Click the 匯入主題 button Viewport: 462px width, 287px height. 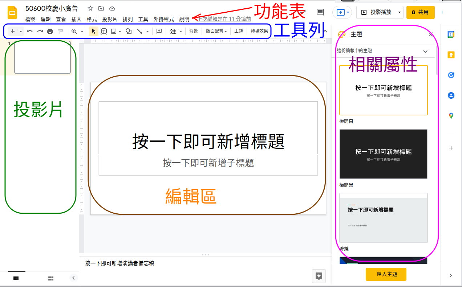click(x=386, y=274)
